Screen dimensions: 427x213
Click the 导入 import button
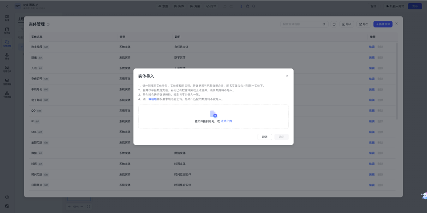(346, 24)
